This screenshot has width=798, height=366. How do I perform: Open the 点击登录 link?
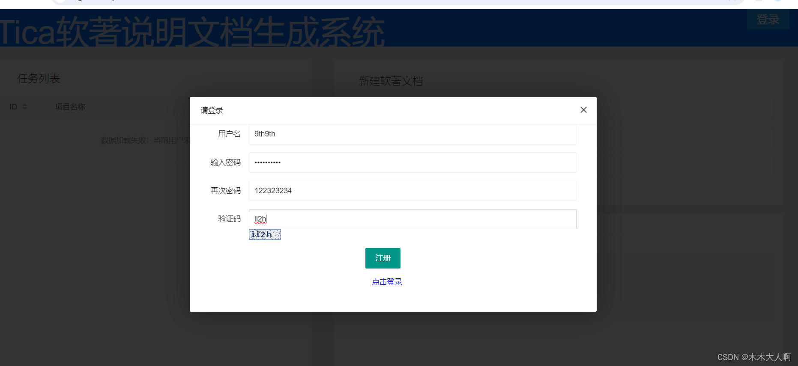pos(387,282)
